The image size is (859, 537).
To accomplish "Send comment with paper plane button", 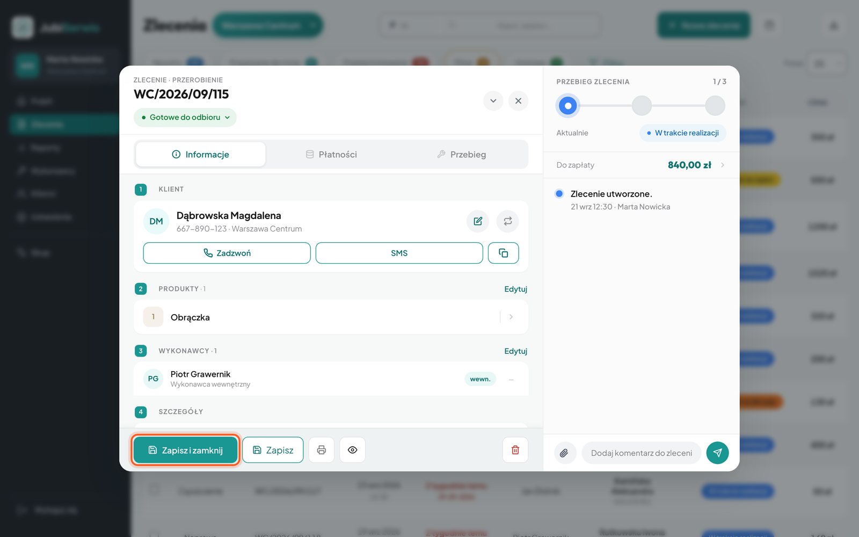I will point(717,453).
